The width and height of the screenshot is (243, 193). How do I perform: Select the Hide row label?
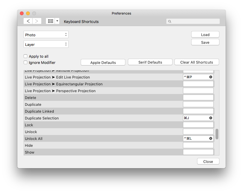pyautogui.click(x=29, y=145)
